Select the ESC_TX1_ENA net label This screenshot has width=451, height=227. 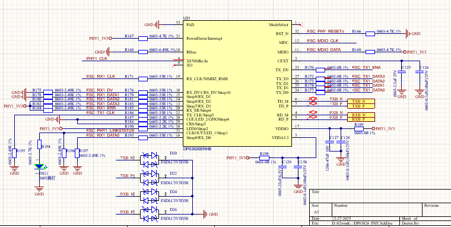[x=367, y=68]
